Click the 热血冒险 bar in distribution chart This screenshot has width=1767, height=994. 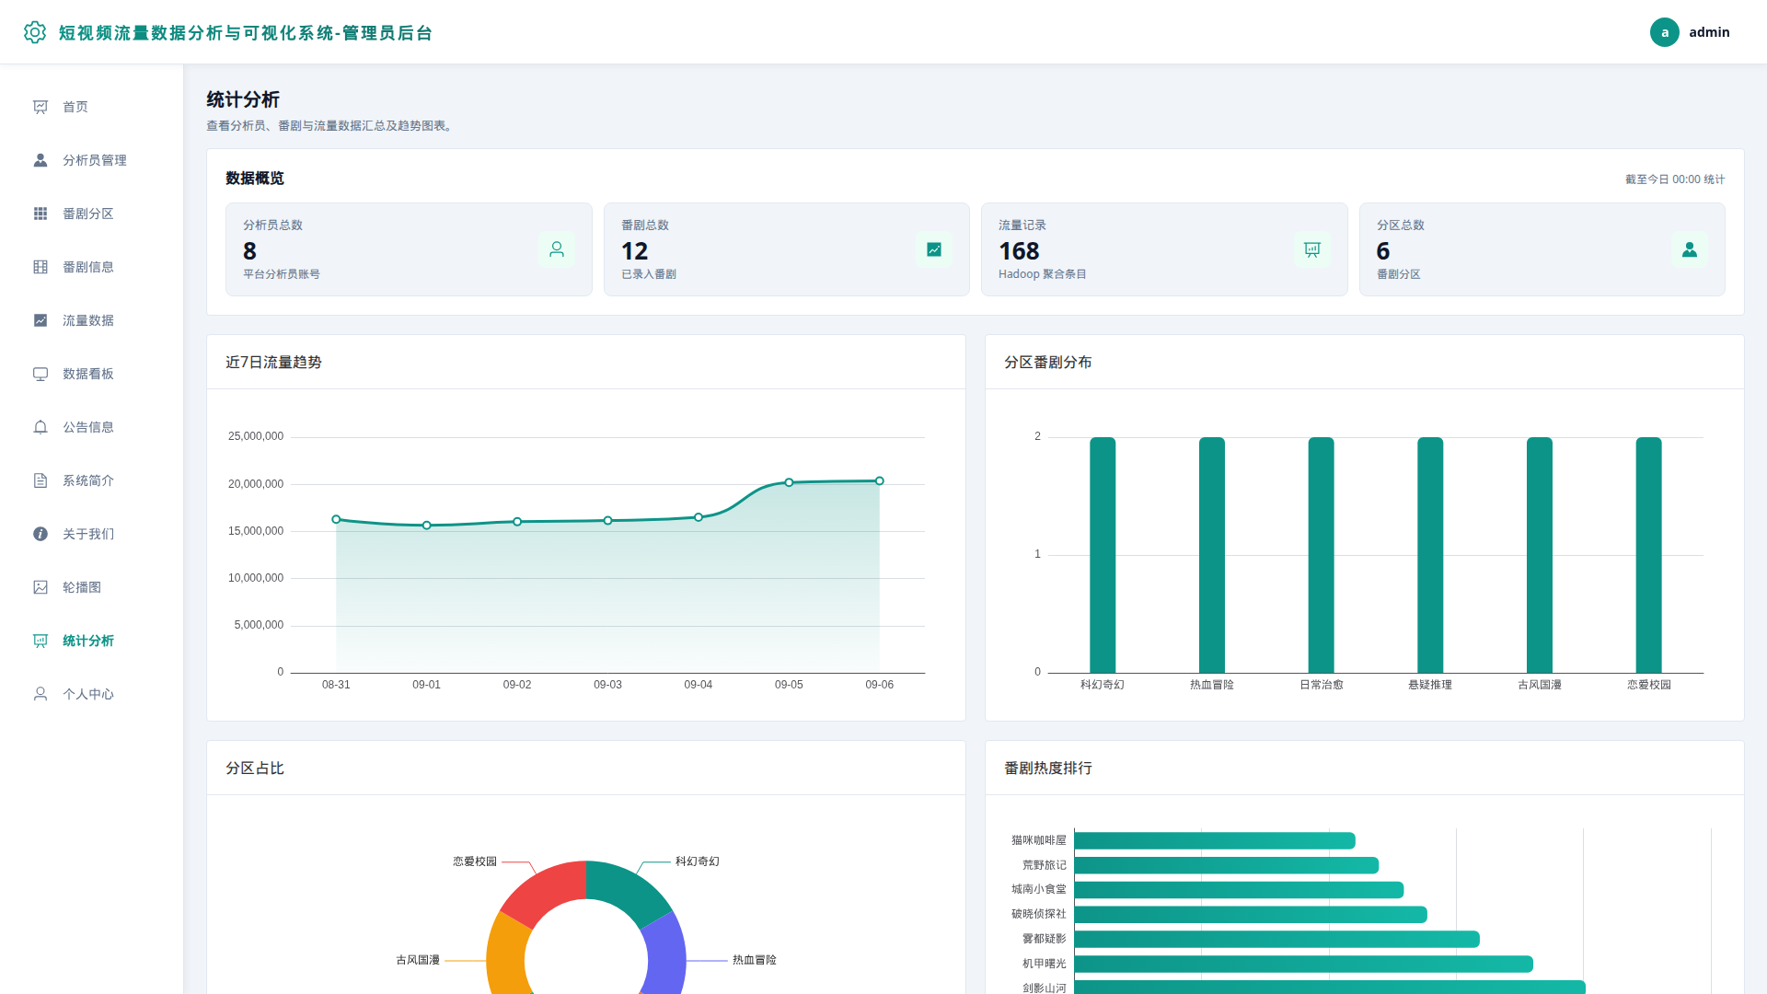pos(1212,555)
